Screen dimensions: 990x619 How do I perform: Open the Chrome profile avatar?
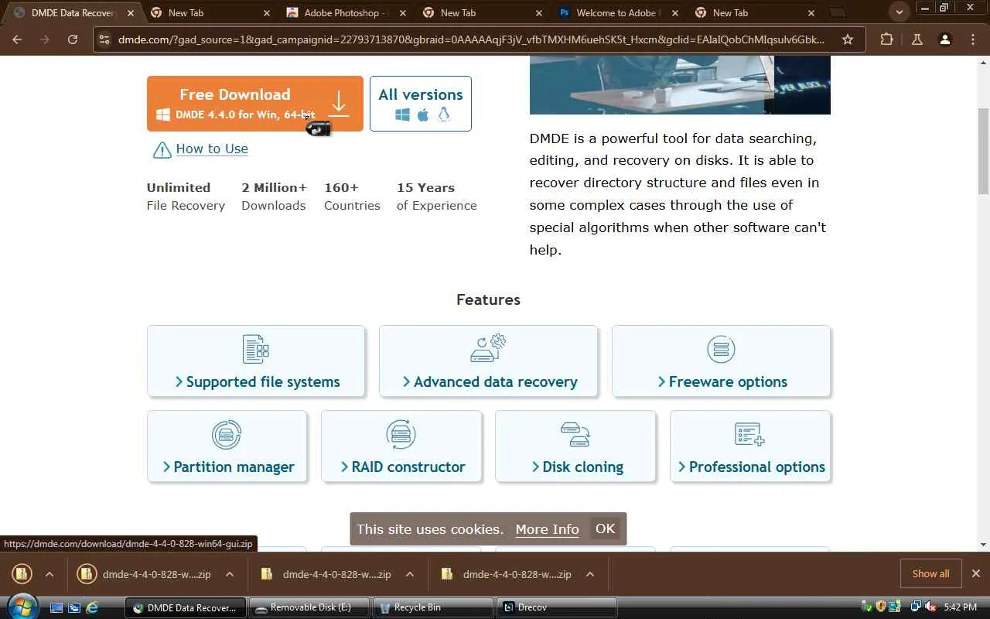(944, 39)
